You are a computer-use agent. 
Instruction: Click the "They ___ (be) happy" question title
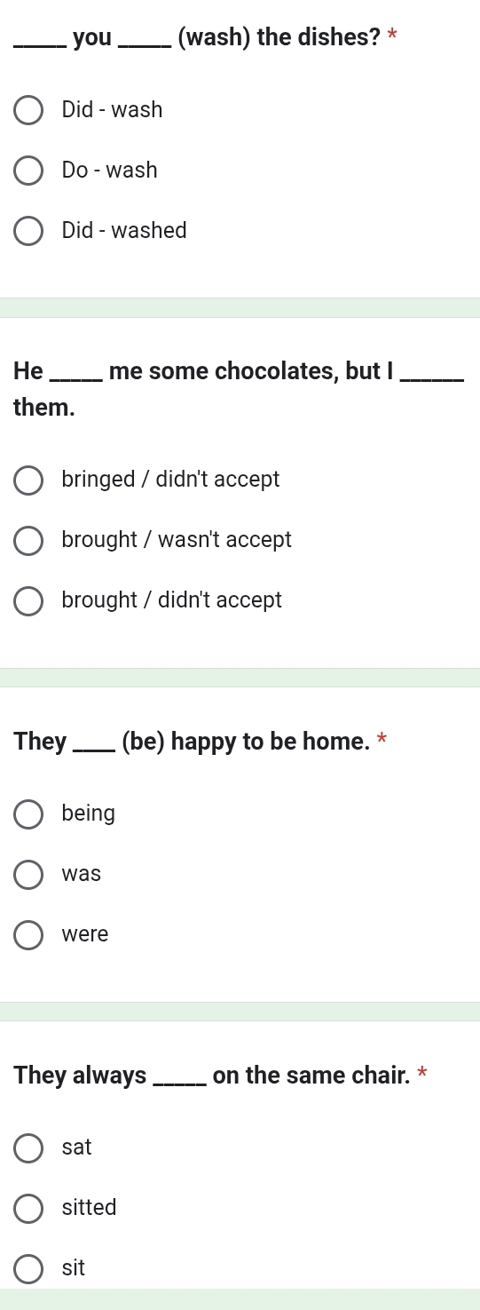pos(191,741)
